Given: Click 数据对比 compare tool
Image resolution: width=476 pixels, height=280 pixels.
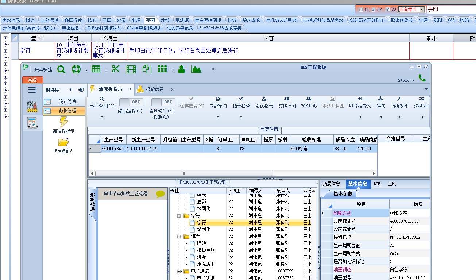Looking at the screenshot, I should [x=399, y=102].
